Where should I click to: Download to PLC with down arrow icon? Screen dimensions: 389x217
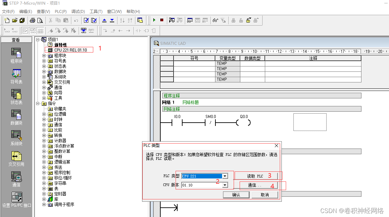click(x=112, y=20)
